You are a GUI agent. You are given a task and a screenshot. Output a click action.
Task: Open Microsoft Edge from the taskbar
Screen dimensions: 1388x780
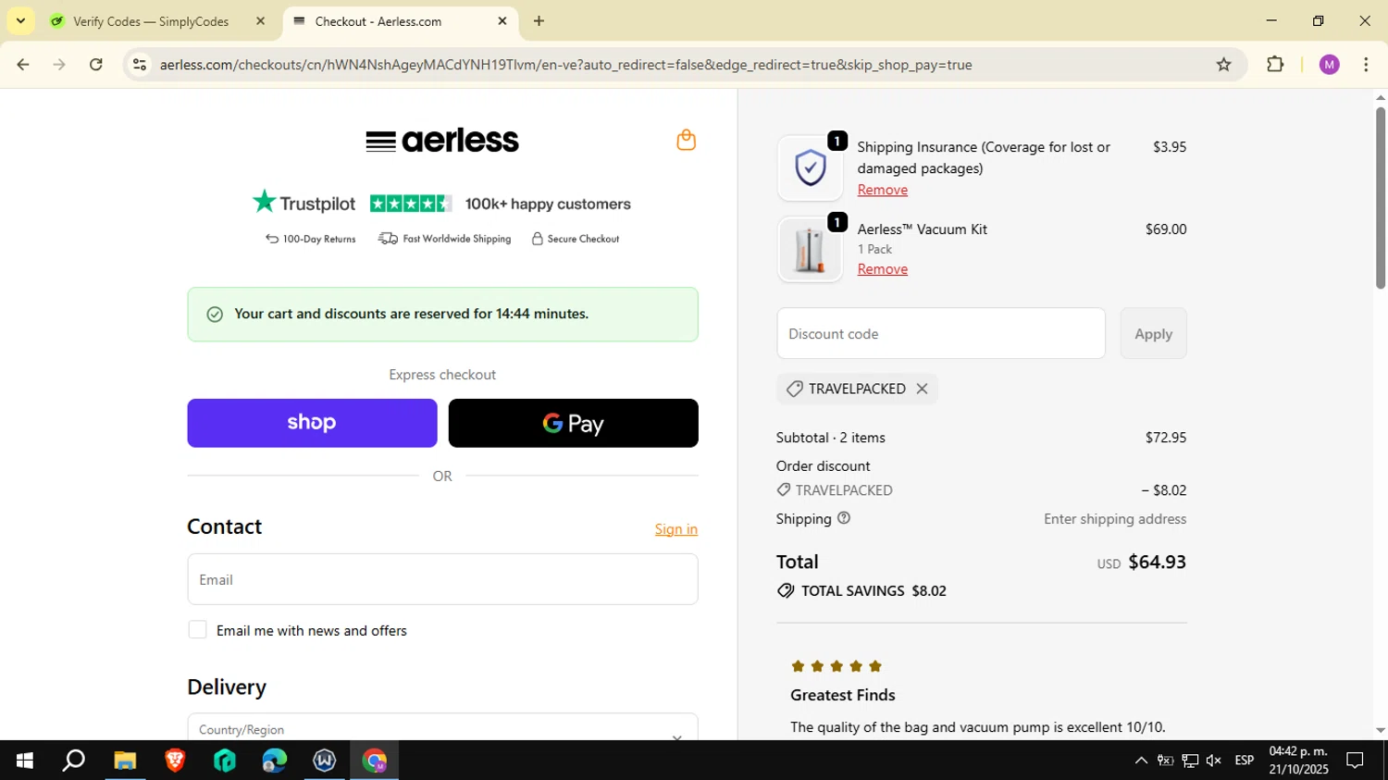275,761
